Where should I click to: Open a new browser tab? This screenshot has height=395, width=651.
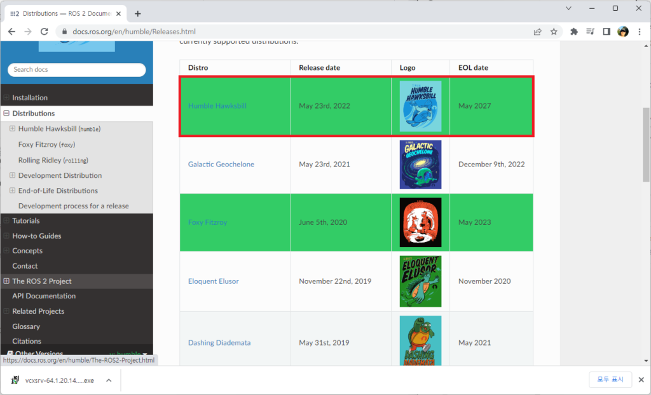pyautogui.click(x=138, y=14)
